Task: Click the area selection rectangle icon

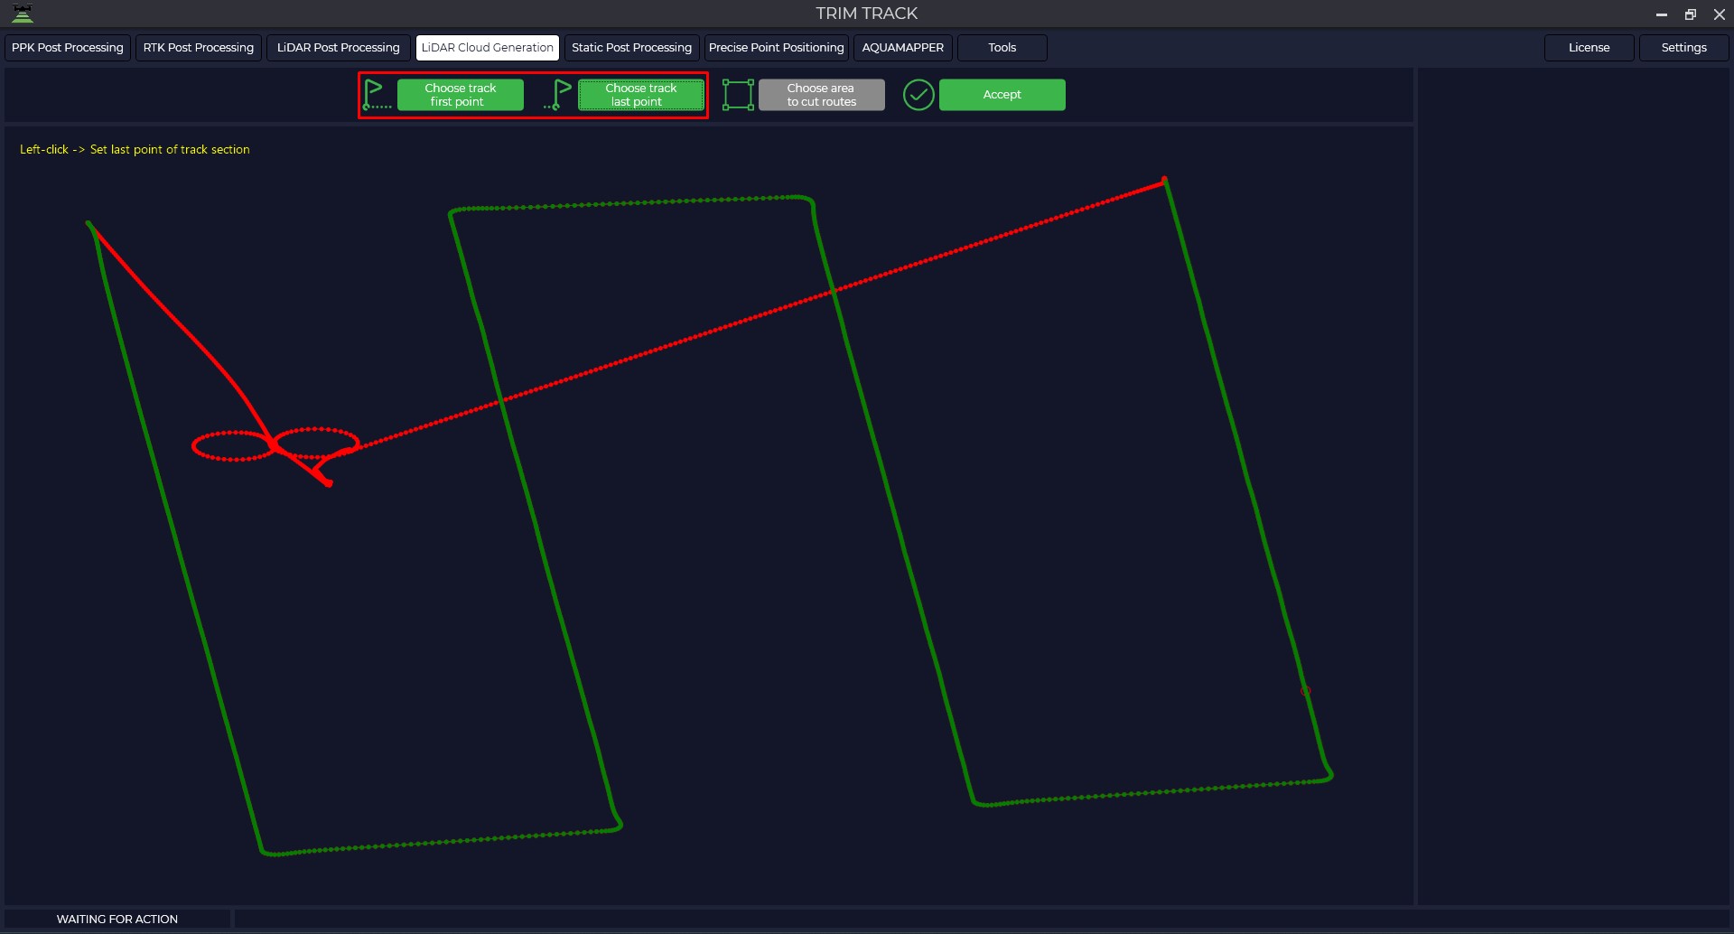Action: coord(738,95)
